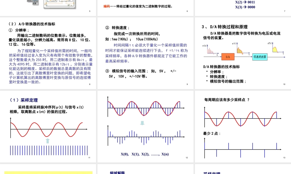The width and height of the screenshot is (291, 174).
Task: Click the heading （2）A/D转换器的技术指标
Action: (x=32, y=24)
